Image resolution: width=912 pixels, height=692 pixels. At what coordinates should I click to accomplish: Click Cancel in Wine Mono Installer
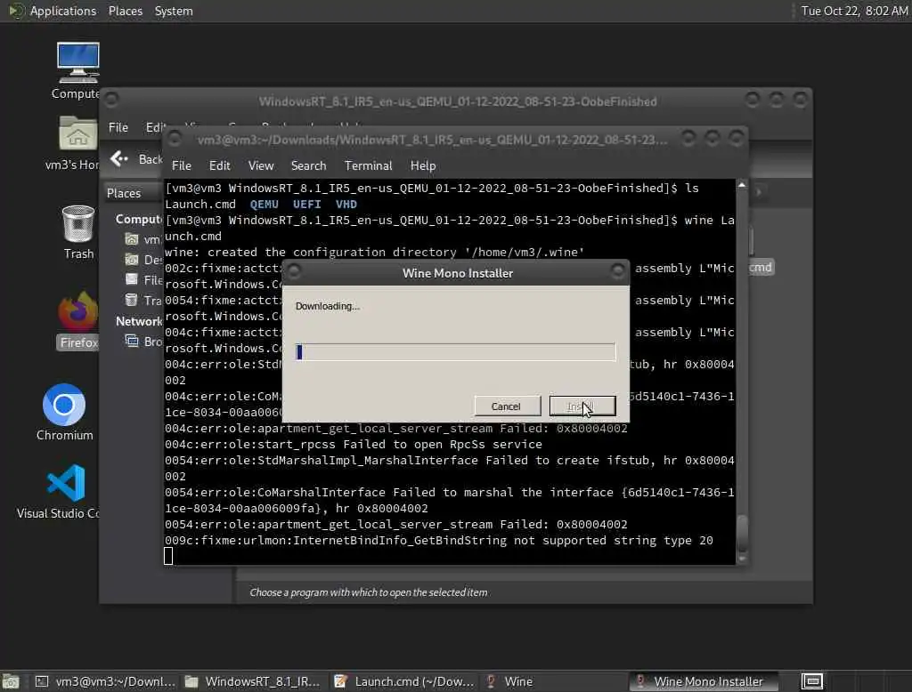(x=507, y=406)
